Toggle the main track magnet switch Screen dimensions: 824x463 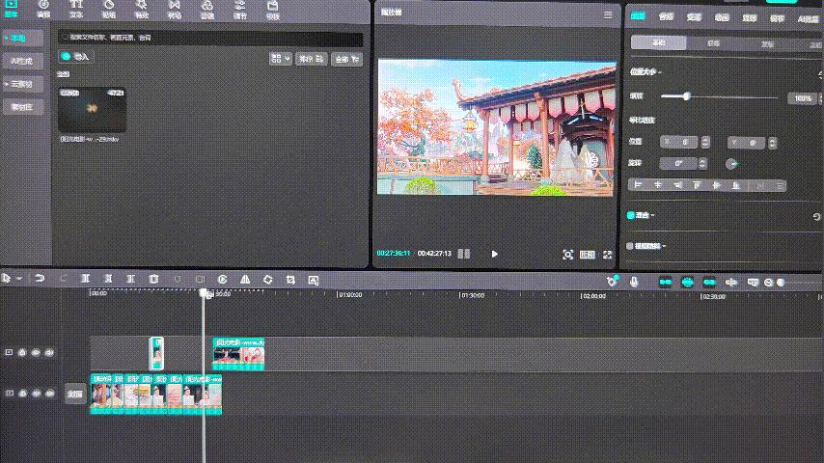tap(666, 283)
